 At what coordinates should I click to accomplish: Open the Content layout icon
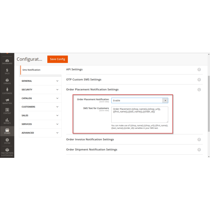[x=7, y=111]
